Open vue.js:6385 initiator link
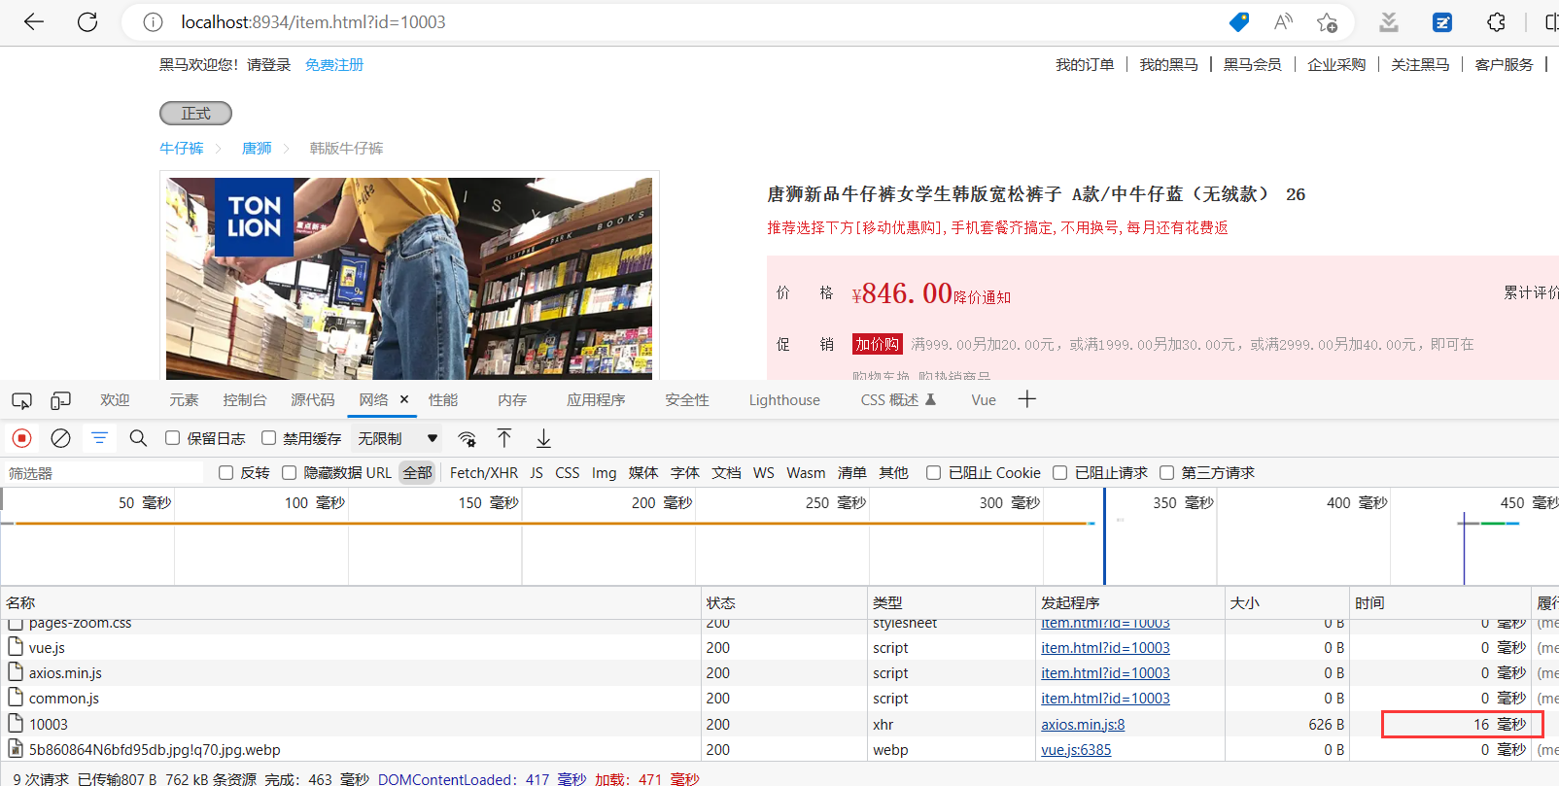Image resolution: width=1559 pixels, height=786 pixels. [1076, 749]
